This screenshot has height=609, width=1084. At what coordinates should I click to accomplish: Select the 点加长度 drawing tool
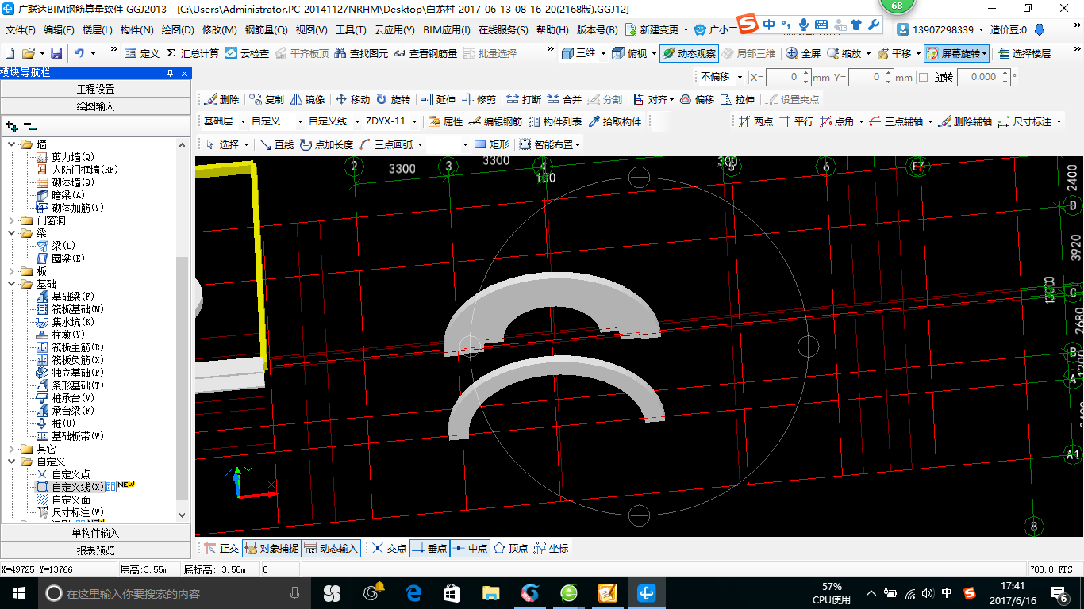pos(327,144)
